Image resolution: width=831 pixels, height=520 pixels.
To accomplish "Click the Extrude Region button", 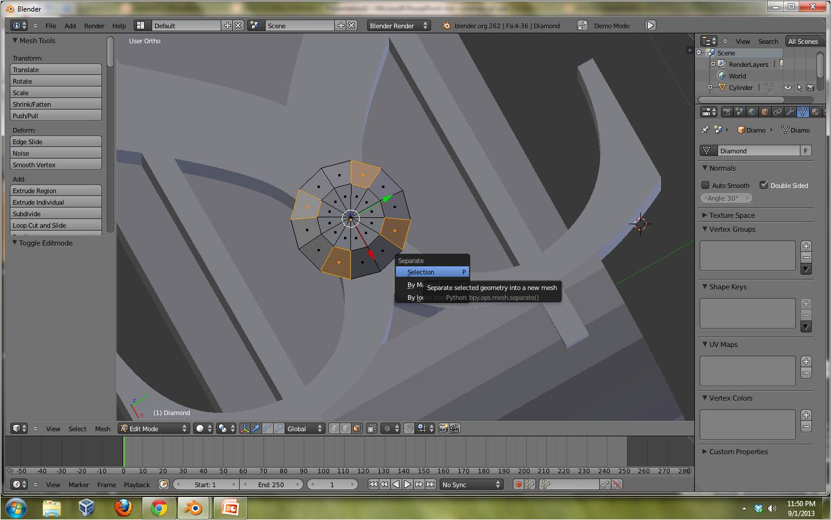I will coord(56,190).
